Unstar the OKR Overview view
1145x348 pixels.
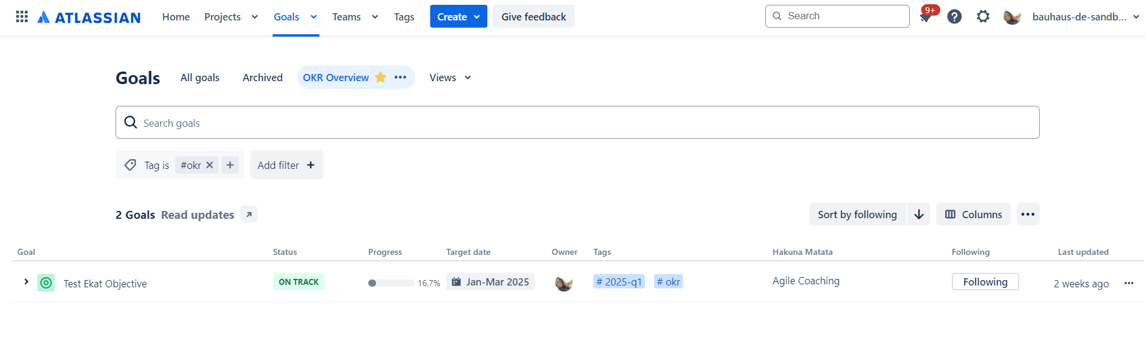pyautogui.click(x=380, y=77)
